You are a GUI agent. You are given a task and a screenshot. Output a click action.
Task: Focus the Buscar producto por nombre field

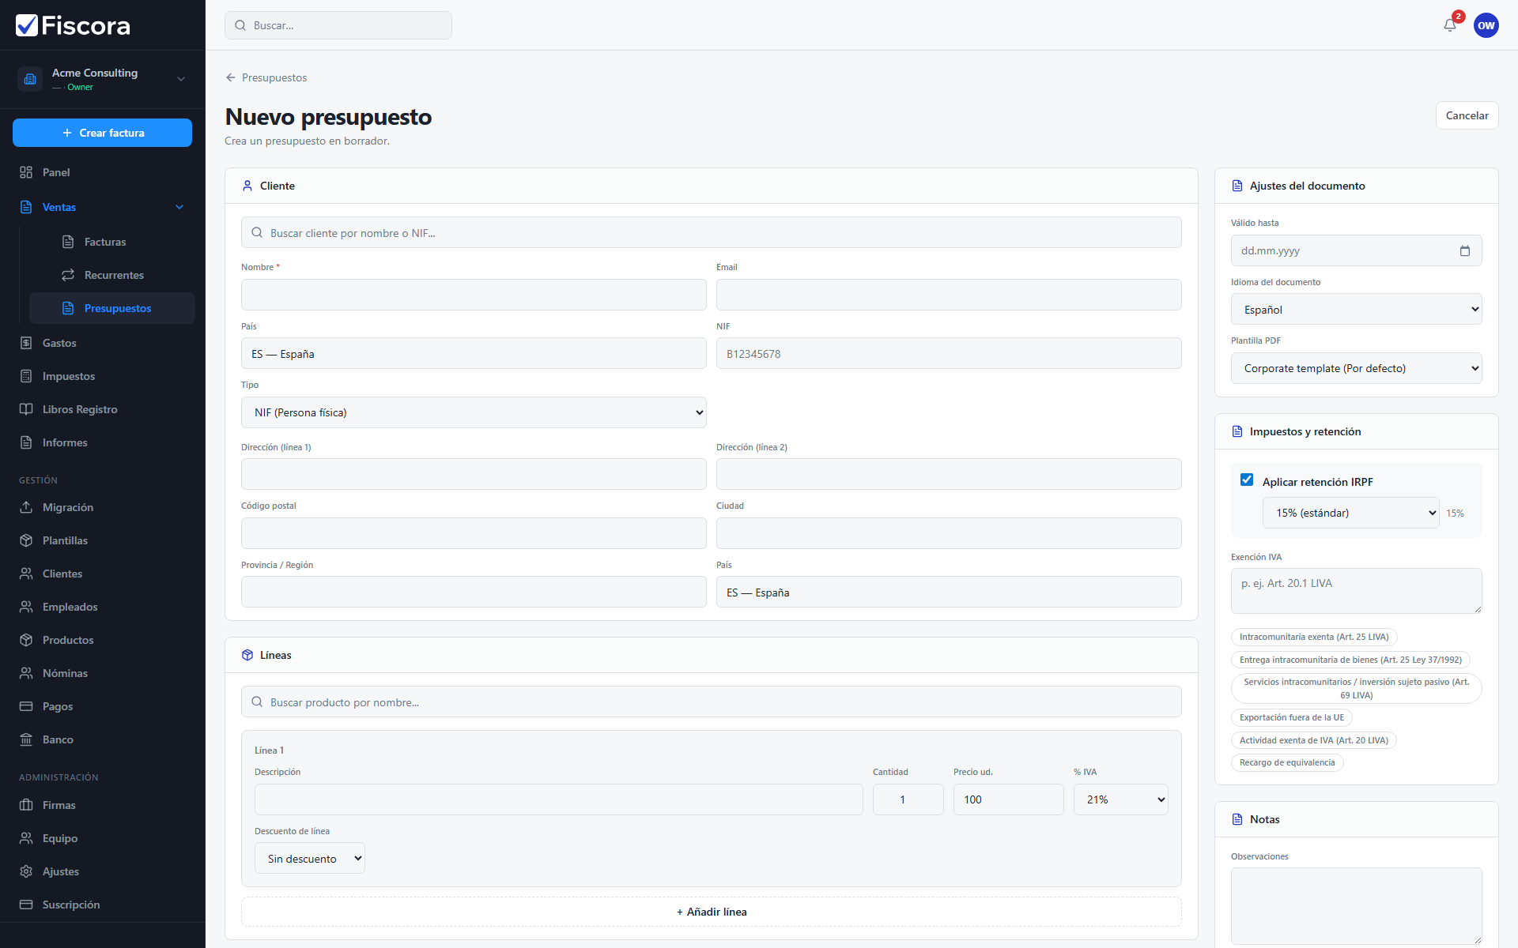tap(712, 702)
